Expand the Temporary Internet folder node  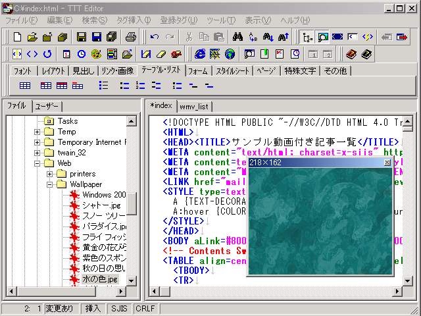(x=37, y=142)
